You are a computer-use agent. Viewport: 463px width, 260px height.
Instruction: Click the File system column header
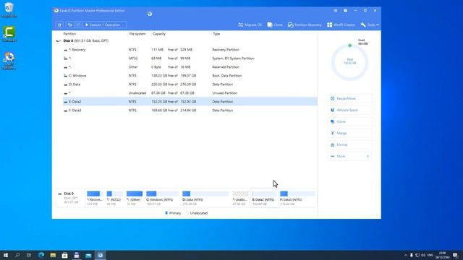coord(137,34)
